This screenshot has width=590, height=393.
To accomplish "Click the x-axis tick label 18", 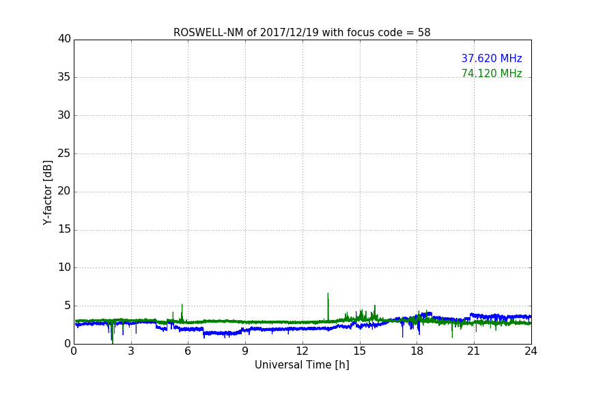I will pos(417,351).
